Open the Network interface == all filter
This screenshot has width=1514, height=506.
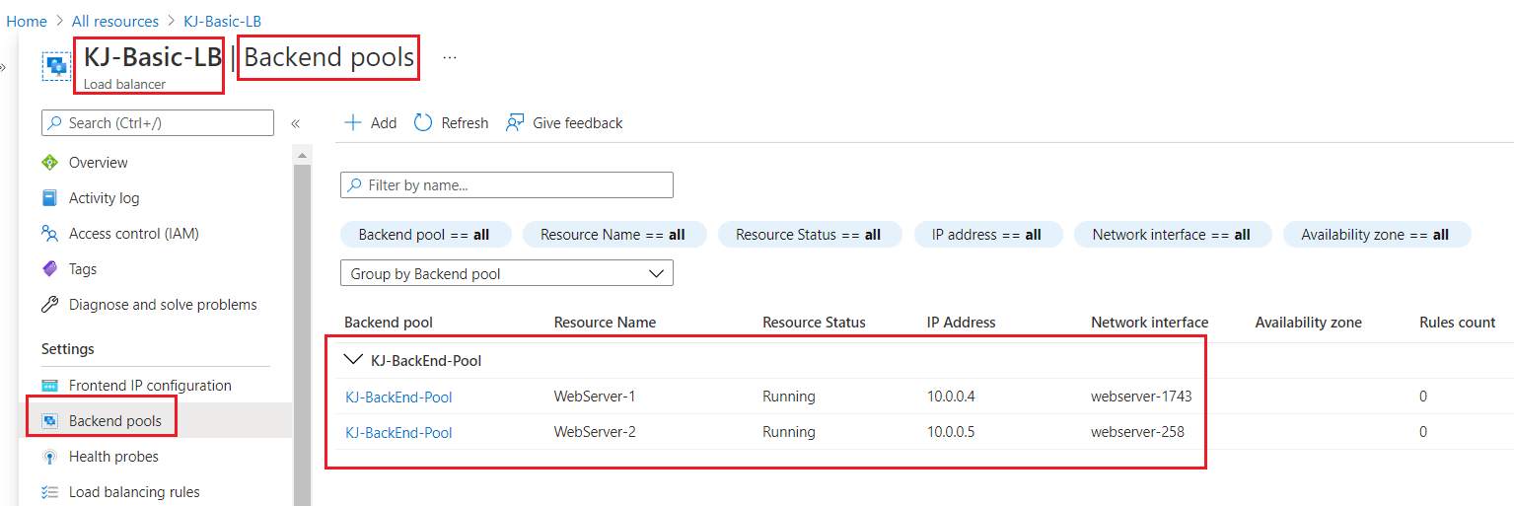(1173, 235)
